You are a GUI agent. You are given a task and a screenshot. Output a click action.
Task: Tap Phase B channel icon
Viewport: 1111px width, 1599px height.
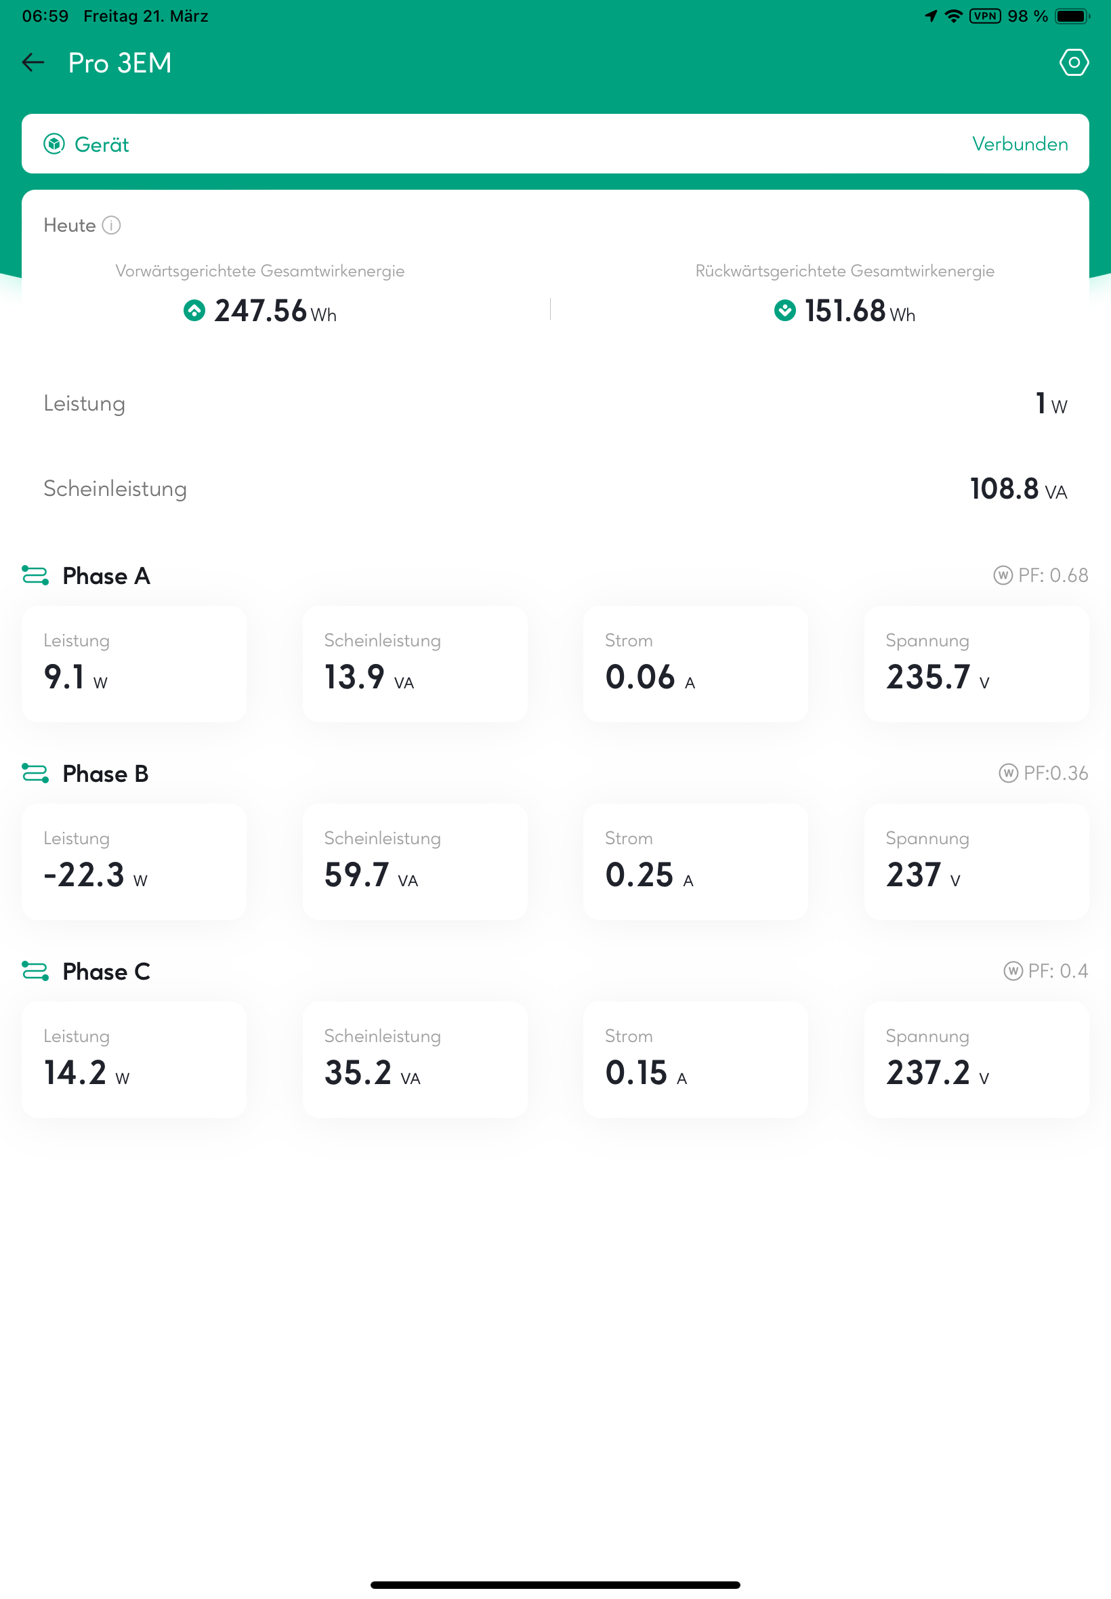35,772
